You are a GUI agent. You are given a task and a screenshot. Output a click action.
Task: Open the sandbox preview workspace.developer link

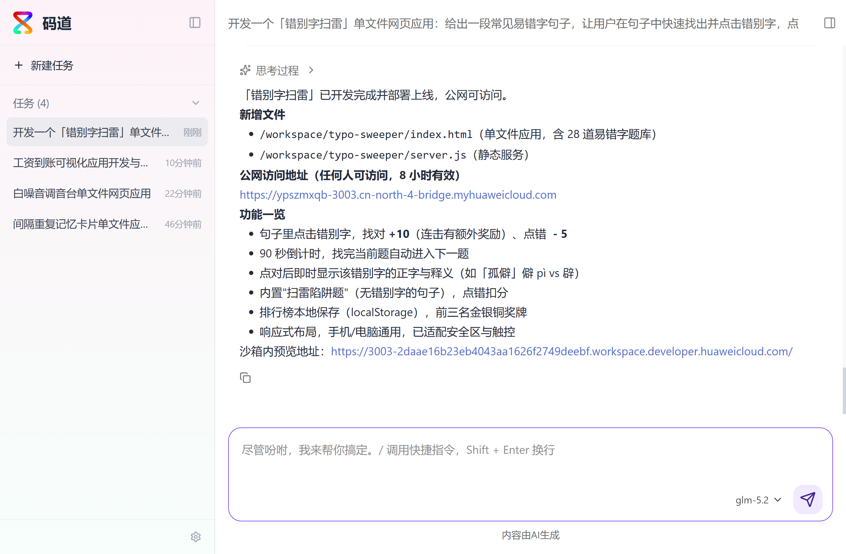pos(562,351)
